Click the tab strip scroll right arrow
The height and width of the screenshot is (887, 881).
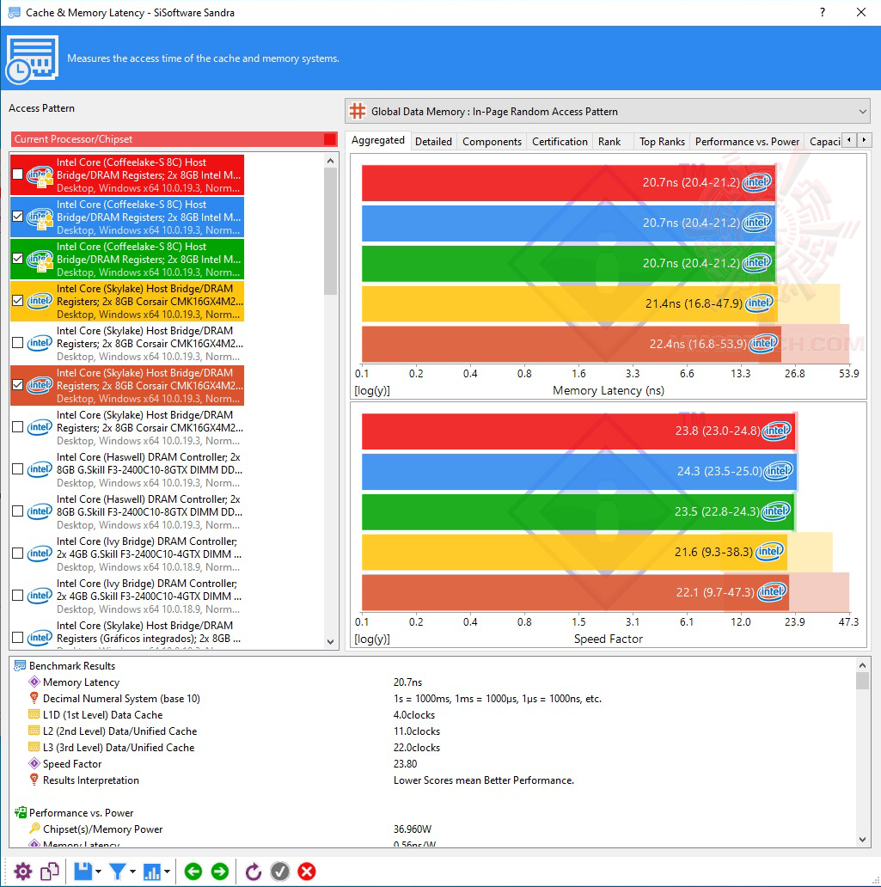pyautogui.click(x=864, y=140)
